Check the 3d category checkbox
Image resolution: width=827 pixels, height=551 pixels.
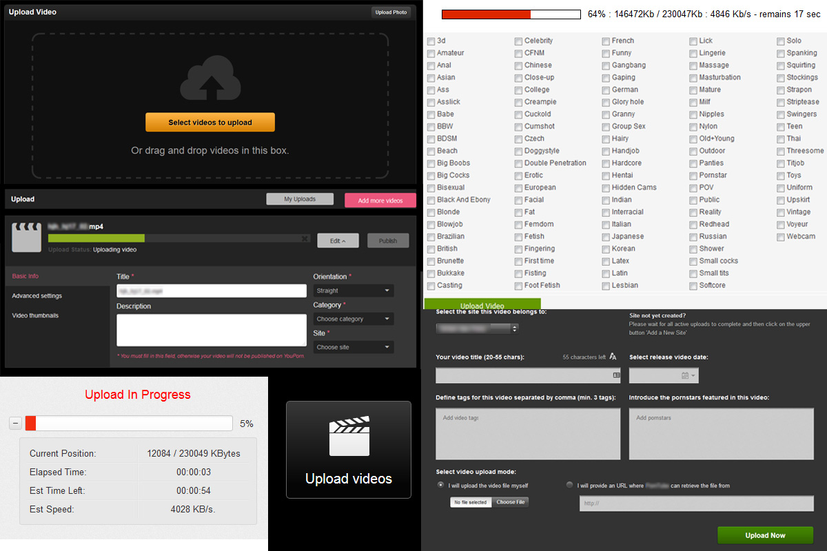[x=431, y=41]
